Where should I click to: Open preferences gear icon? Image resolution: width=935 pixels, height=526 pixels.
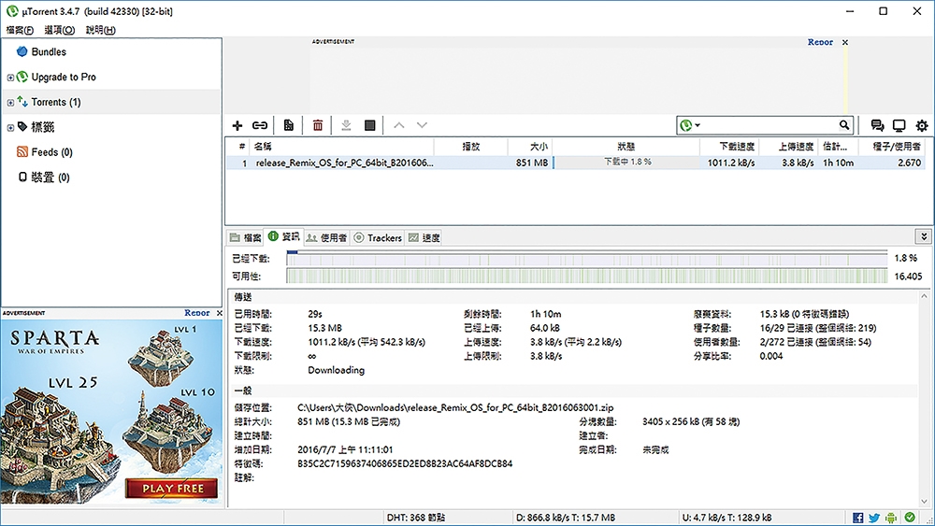[922, 126]
